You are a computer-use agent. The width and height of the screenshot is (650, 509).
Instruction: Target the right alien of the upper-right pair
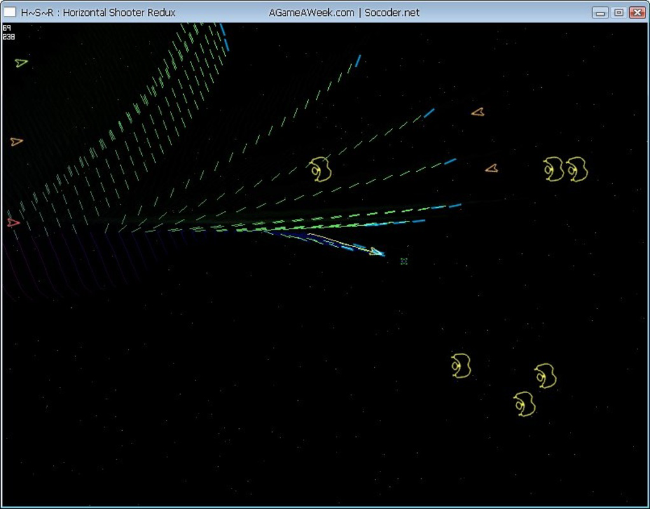coord(577,169)
